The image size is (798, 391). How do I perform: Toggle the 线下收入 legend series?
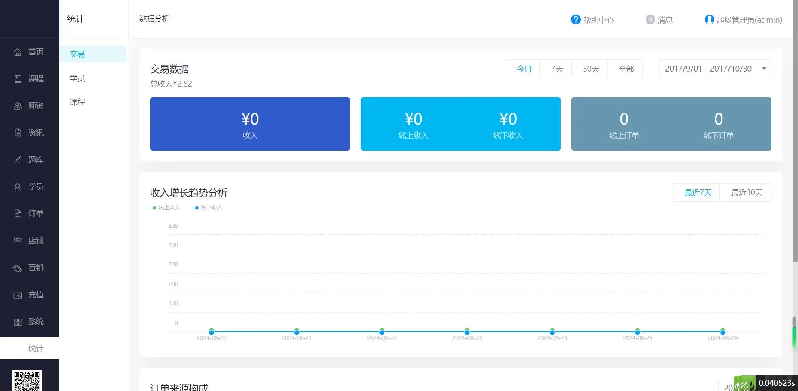209,208
